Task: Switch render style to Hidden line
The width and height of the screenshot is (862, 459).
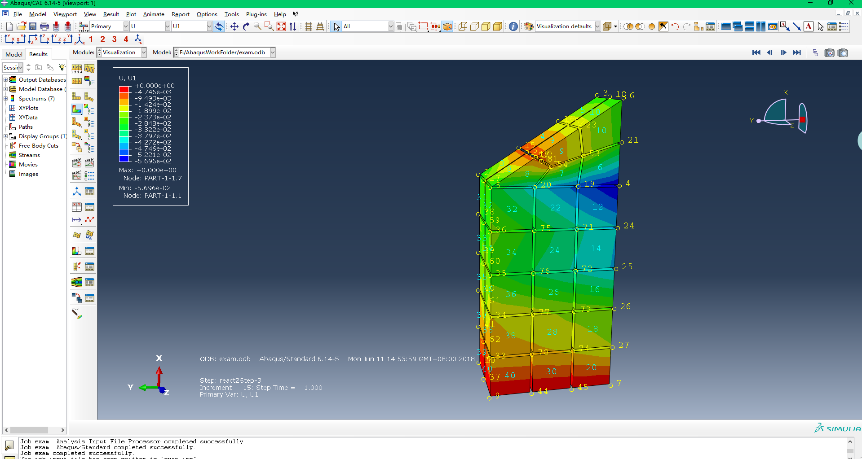Action: 474,26
